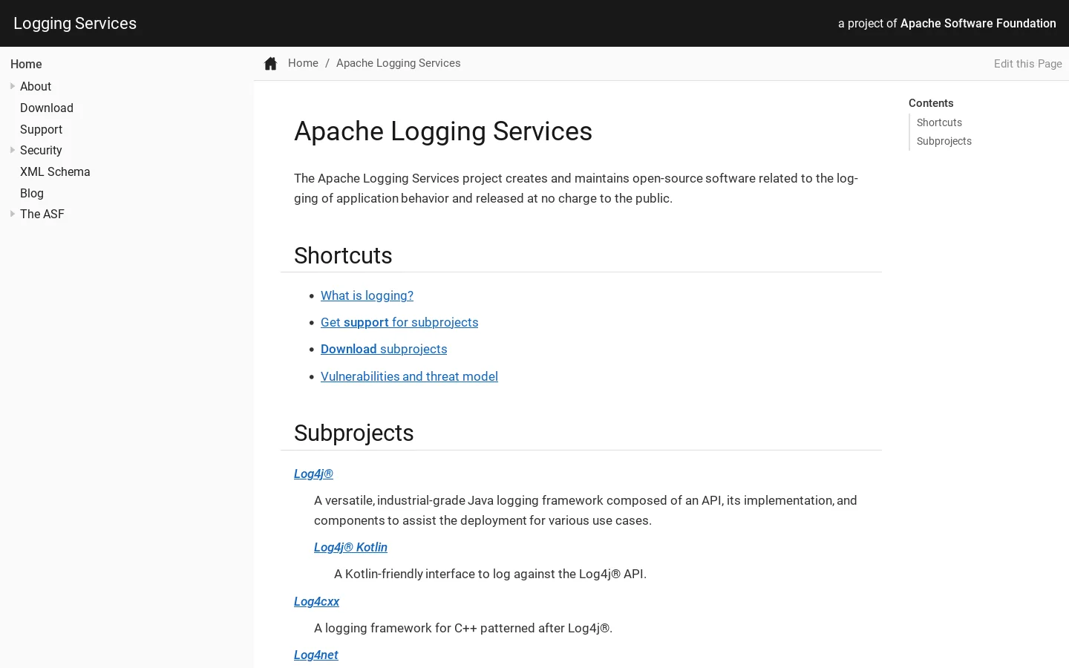
Task: Open Security in the sidebar
Action: [41, 150]
